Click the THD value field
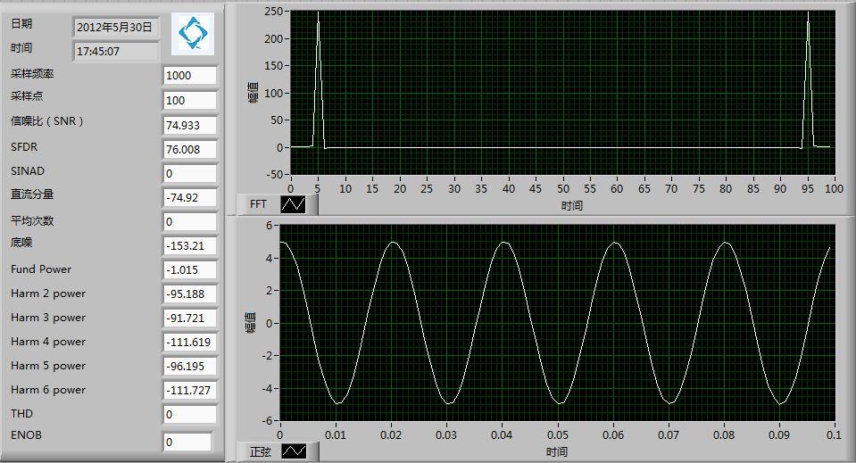 (x=189, y=415)
